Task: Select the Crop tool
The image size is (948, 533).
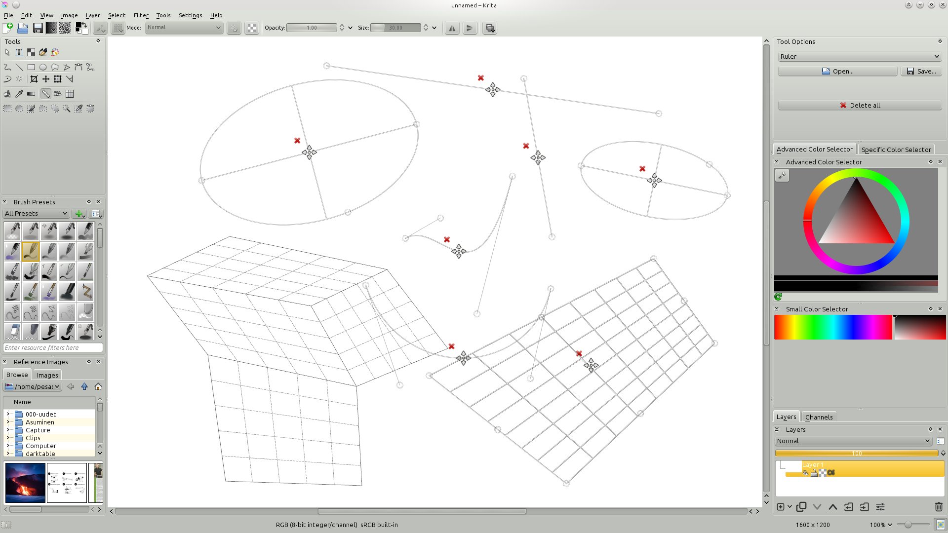Action: [x=34, y=79]
